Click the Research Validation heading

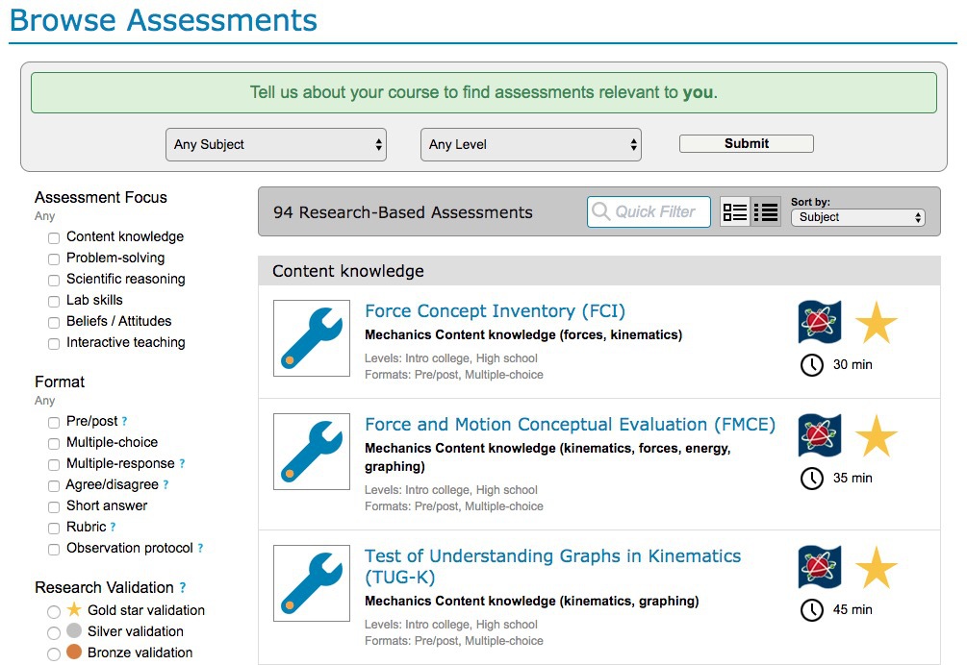(104, 587)
